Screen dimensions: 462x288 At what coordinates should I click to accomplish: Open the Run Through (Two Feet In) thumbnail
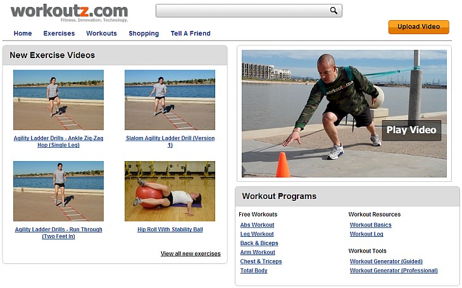point(58,191)
